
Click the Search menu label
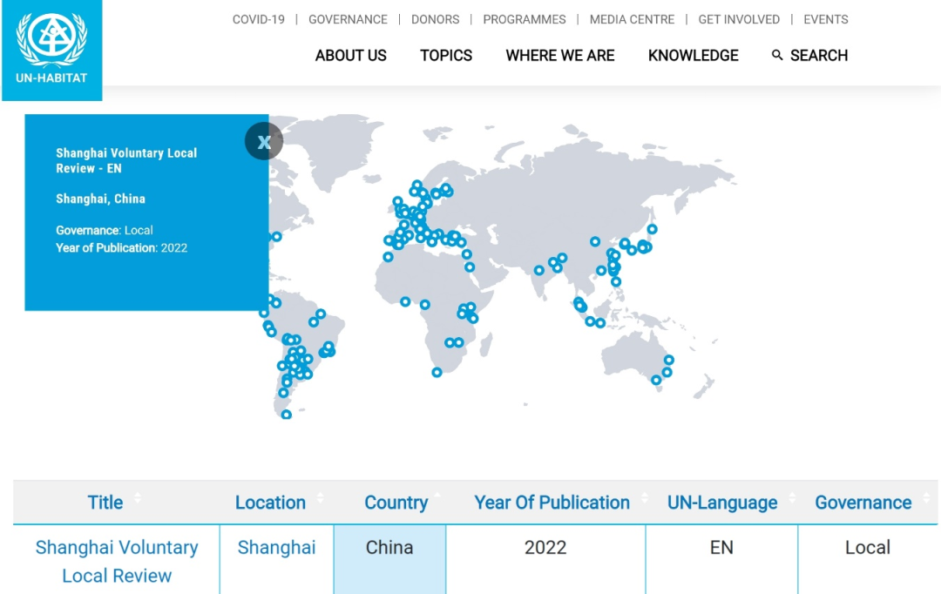click(x=819, y=56)
